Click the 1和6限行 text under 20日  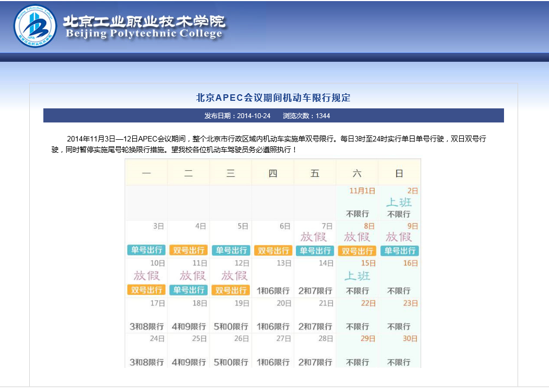point(273,327)
